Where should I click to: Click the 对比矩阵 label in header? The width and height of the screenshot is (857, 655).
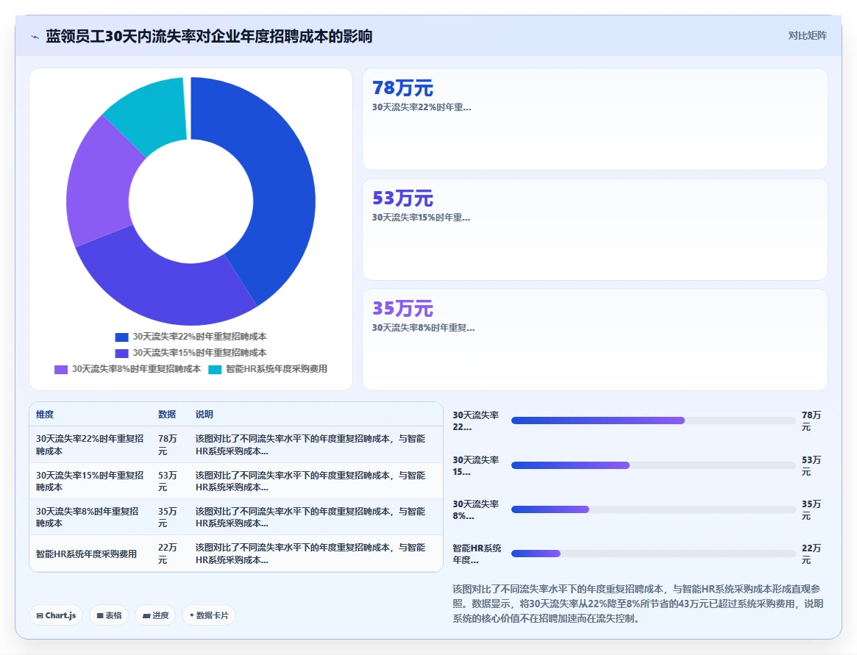pyautogui.click(x=807, y=35)
